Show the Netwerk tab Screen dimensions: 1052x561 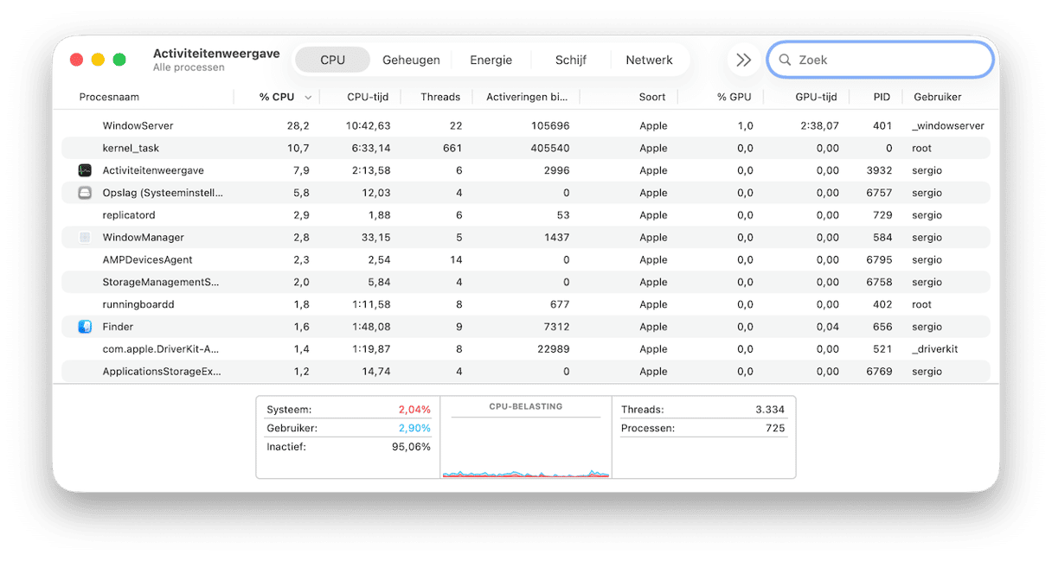(649, 61)
